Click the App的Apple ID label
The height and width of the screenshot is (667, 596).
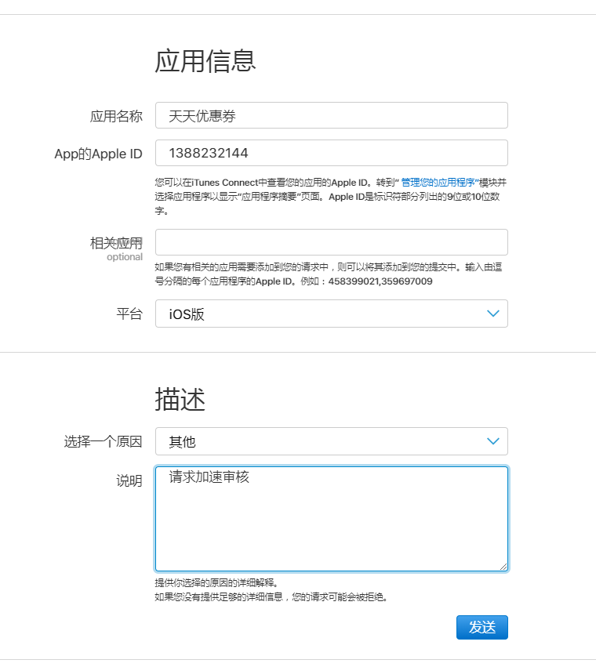coord(98,154)
